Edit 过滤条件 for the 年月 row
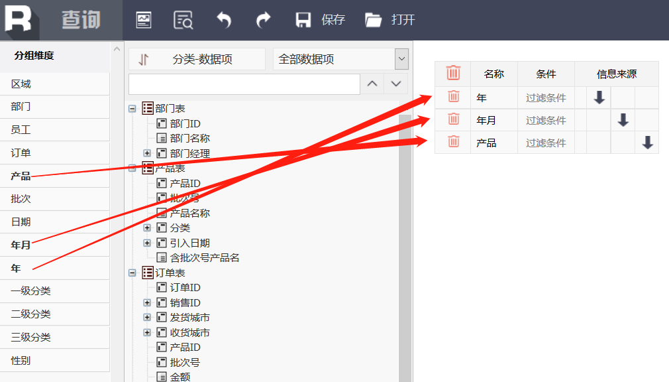The width and height of the screenshot is (669, 382). coord(546,121)
